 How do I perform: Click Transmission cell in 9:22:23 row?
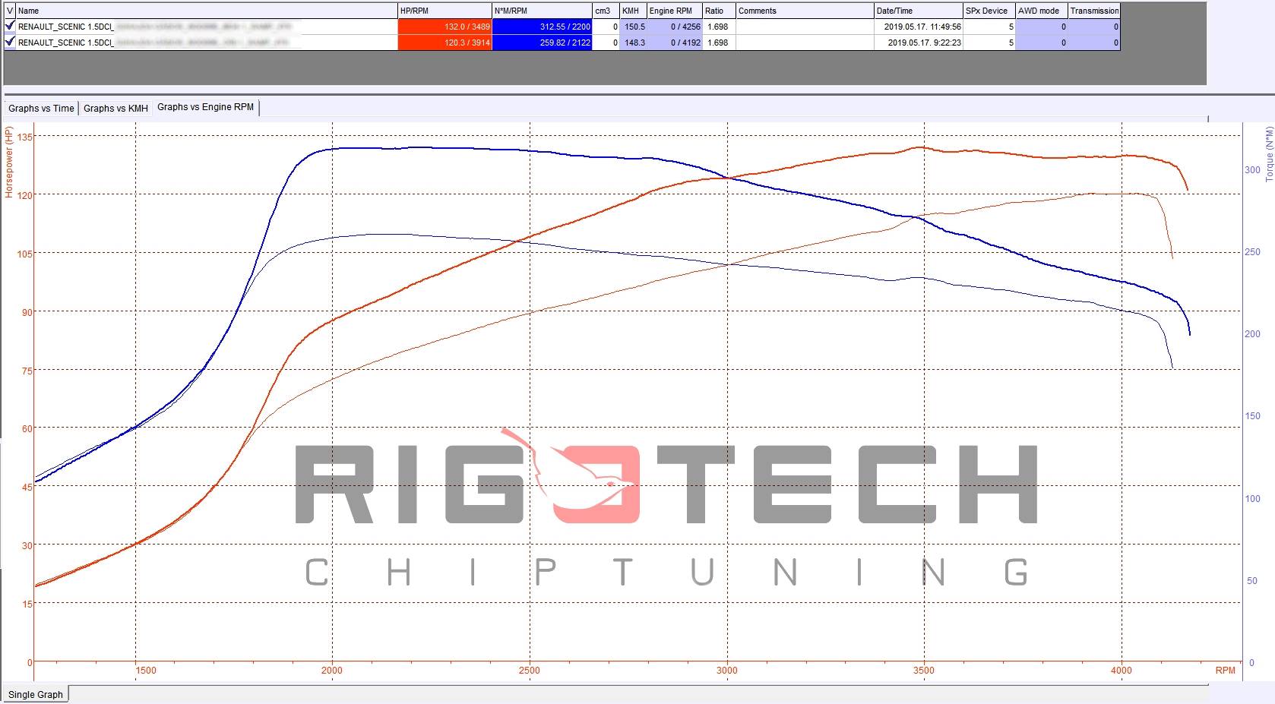(x=1094, y=43)
